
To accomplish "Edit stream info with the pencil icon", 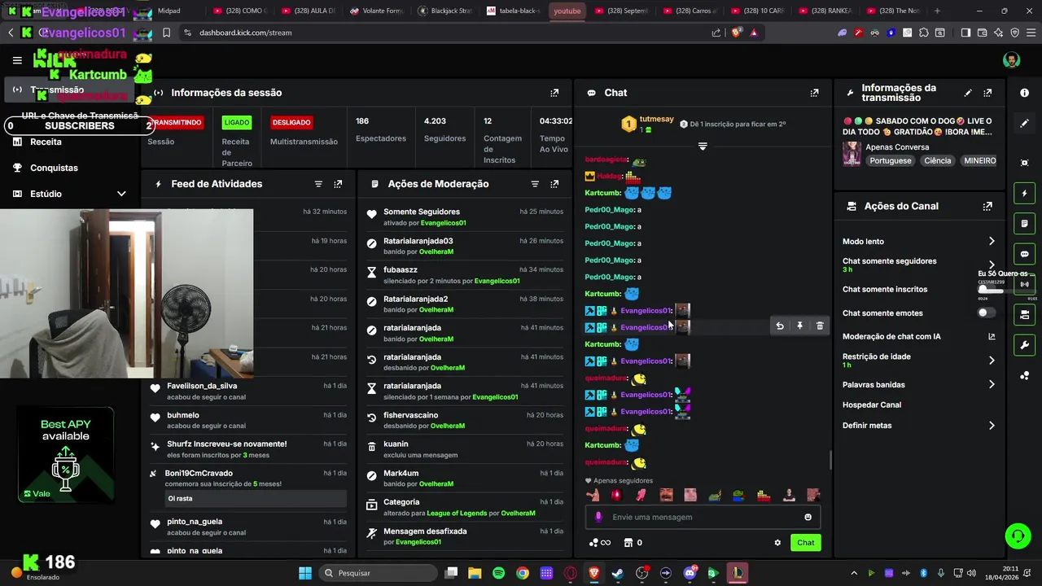I will click(968, 93).
